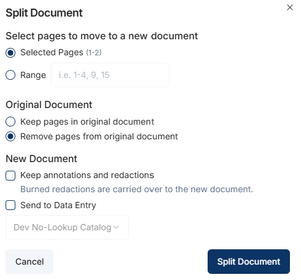The image size is (301, 280).
Task: Click the Selected Pages (1-2) label text
Action: (61, 52)
